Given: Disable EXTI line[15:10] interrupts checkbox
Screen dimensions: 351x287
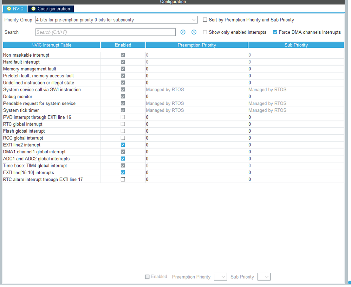Looking at the screenshot, I should (123, 172).
